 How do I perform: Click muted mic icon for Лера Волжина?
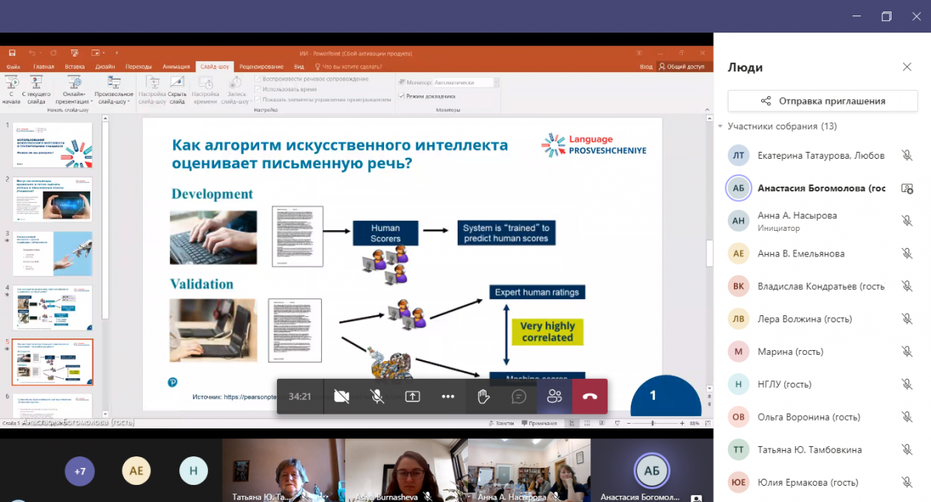[906, 318]
